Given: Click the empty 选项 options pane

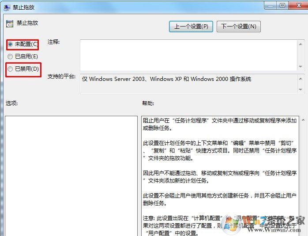Looking at the screenshot, I should [x=71, y=176].
